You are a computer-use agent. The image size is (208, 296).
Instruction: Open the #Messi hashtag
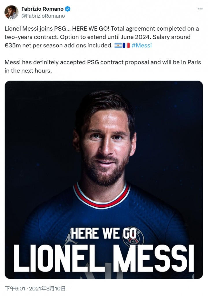point(142,45)
